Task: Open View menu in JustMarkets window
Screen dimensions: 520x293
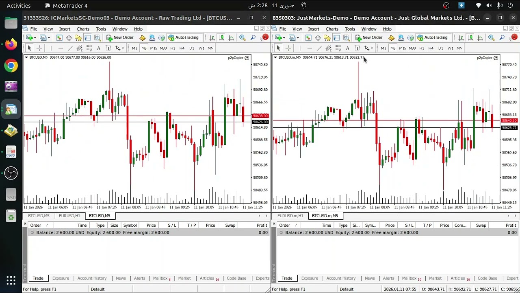Action: tap(297, 29)
